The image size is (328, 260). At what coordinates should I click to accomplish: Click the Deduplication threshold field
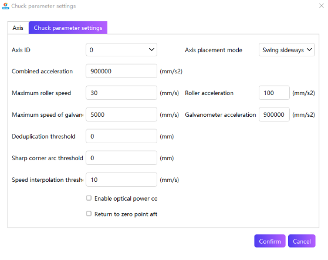pos(121,136)
